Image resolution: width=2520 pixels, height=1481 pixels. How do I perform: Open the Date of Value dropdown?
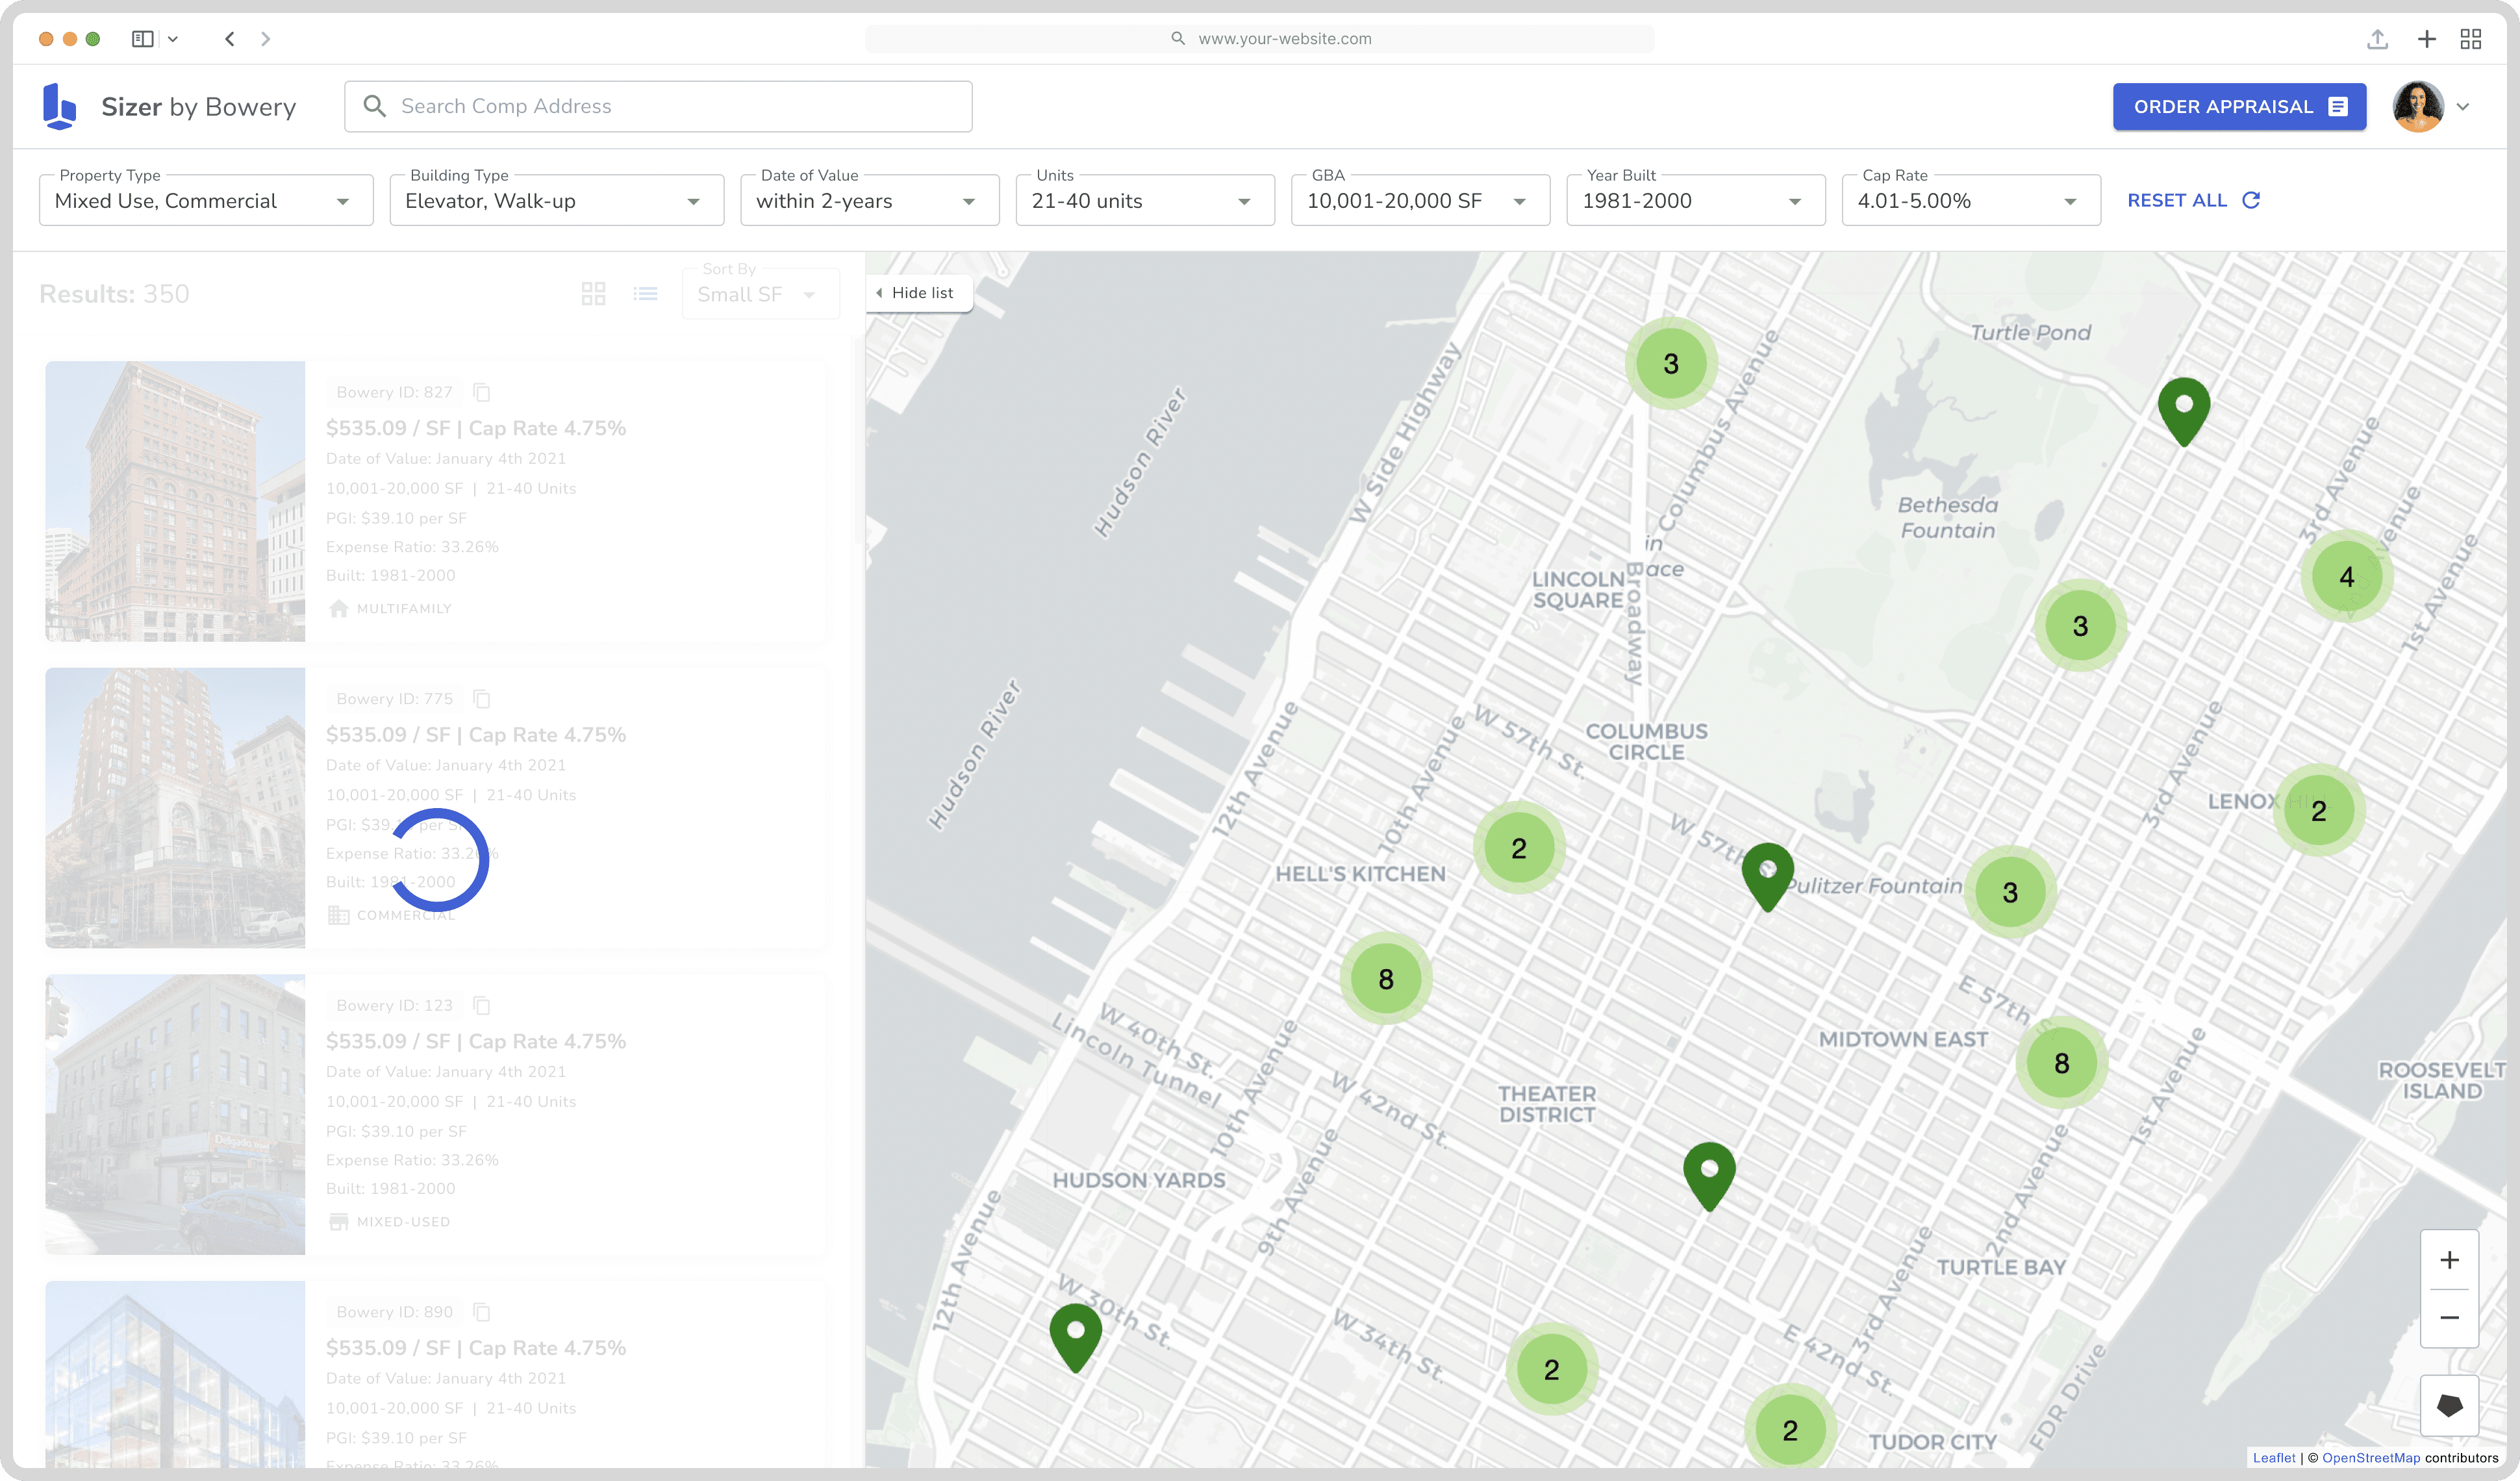[x=870, y=200]
